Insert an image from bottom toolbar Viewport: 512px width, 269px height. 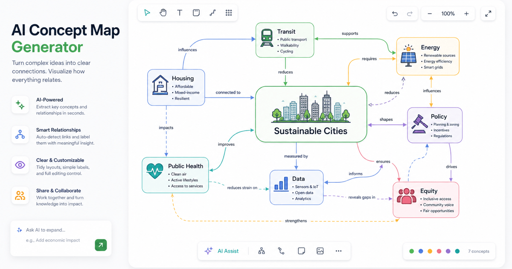[x=320, y=251]
